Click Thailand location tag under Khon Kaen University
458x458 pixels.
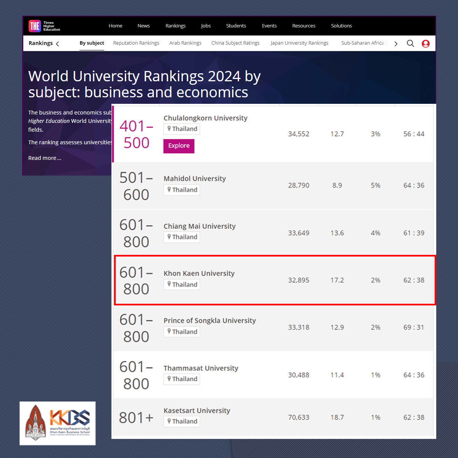(182, 284)
